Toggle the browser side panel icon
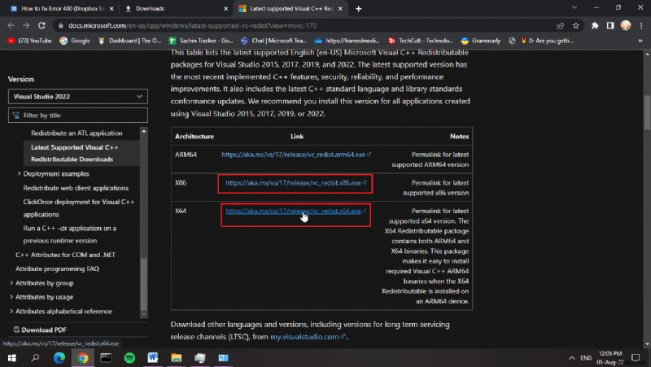The image size is (651, 367). 610,26
